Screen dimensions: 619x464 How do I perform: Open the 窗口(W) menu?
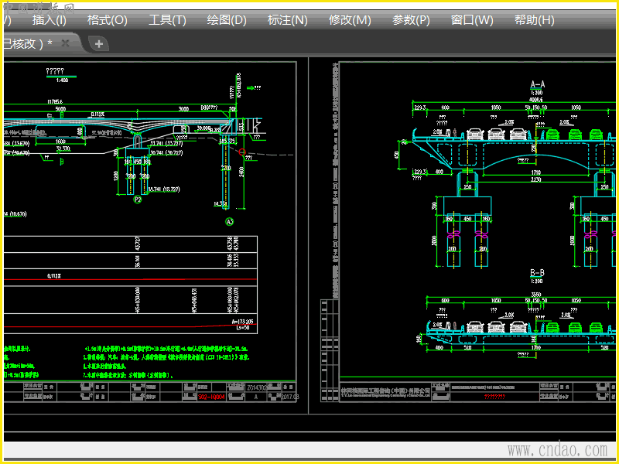[x=472, y=20]
